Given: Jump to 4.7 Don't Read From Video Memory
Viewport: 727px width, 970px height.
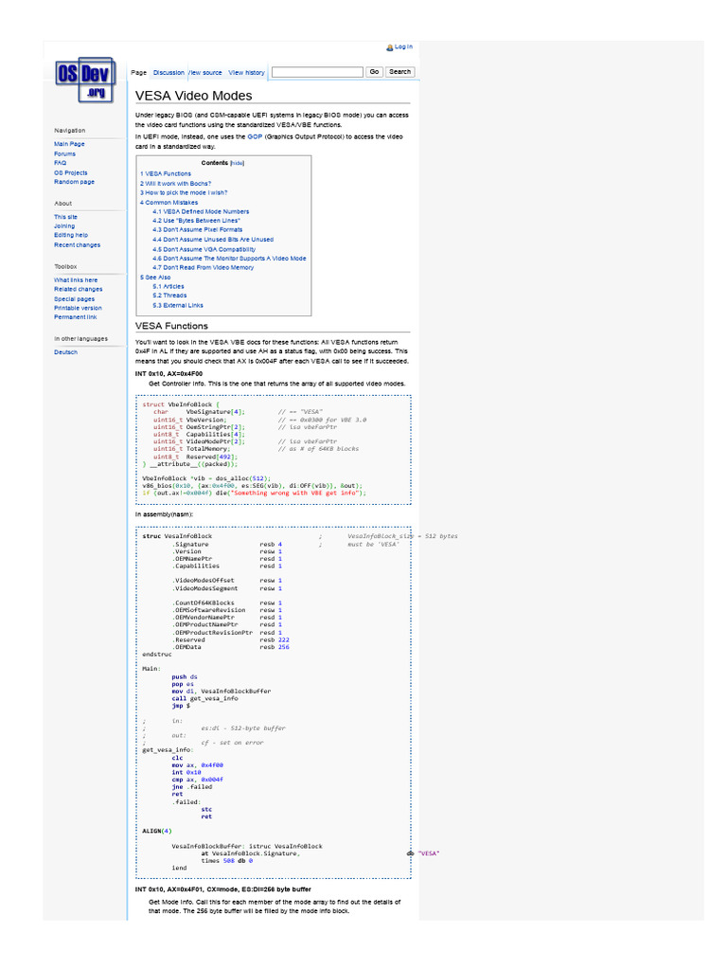Looking at the screenshot, I should (204, 268).
